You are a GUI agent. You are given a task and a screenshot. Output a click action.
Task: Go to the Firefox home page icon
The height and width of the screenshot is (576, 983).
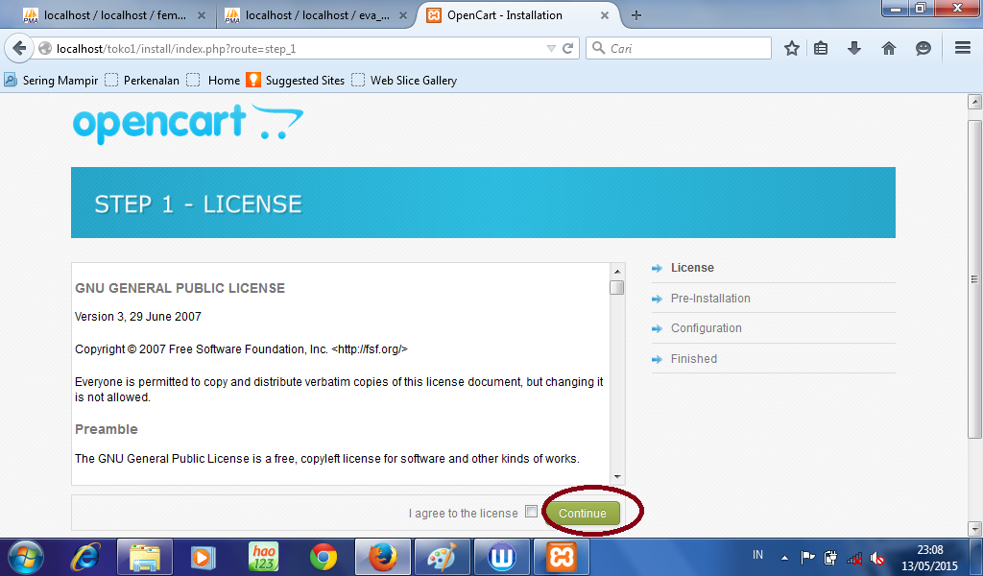889,48
